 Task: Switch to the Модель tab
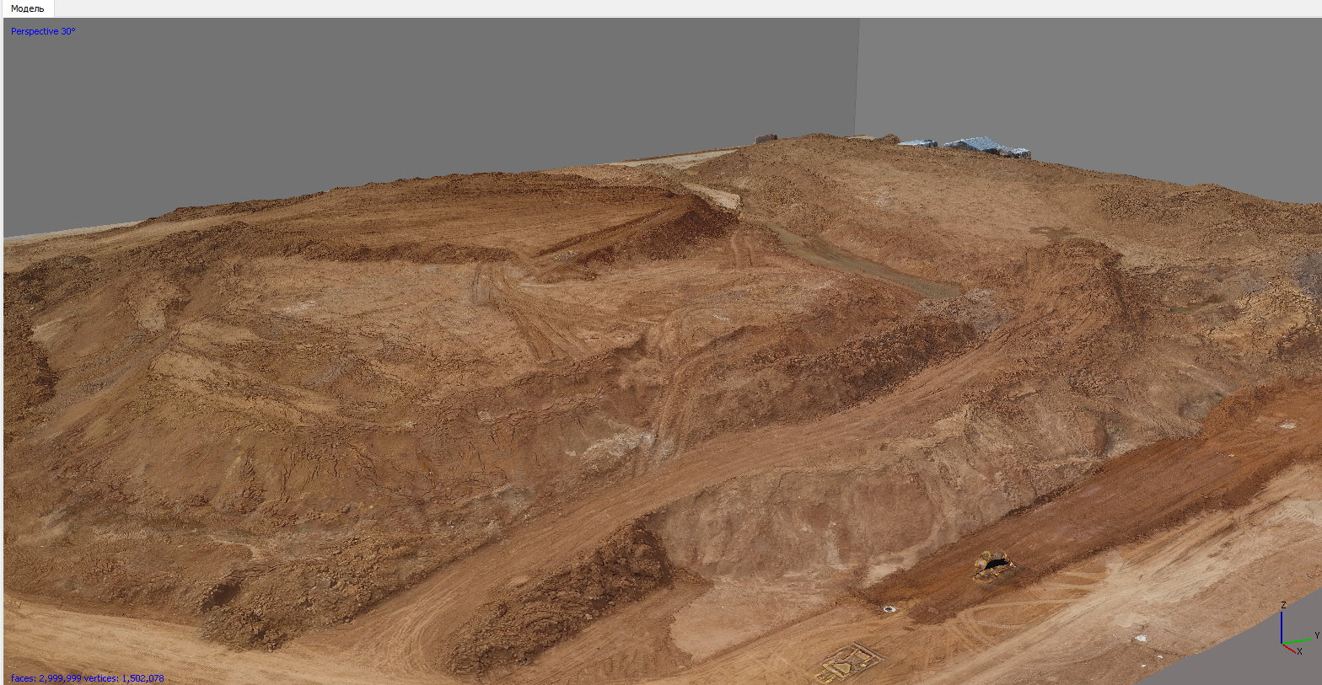pos(27,8)
